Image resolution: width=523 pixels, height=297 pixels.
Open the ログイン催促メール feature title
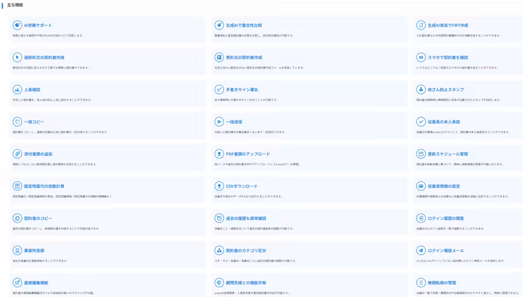tap(445, 251)
